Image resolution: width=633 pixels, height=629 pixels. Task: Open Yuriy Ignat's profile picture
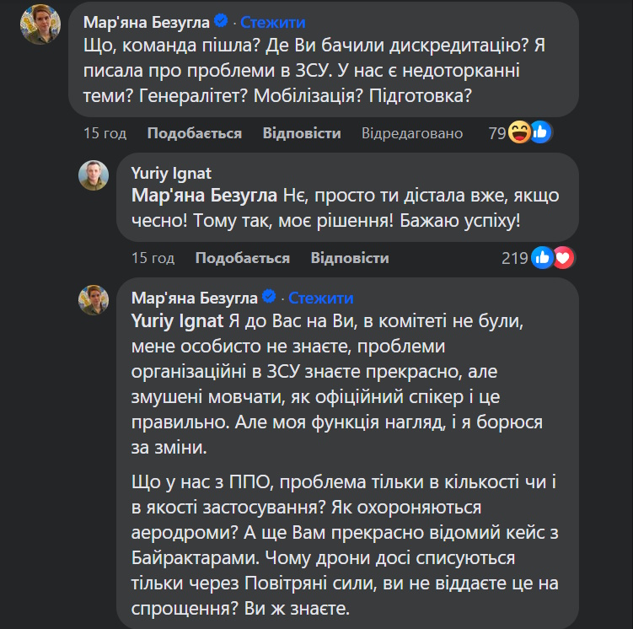pyautogui.click(x=94, y=175)
